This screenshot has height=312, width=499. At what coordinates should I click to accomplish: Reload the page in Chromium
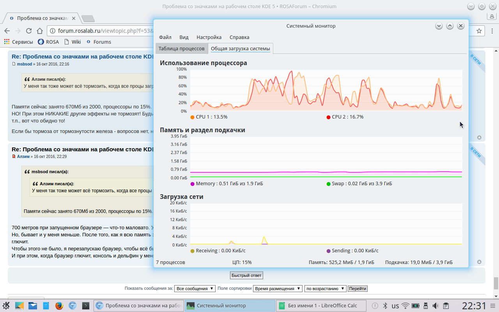(x=29, y=31)
